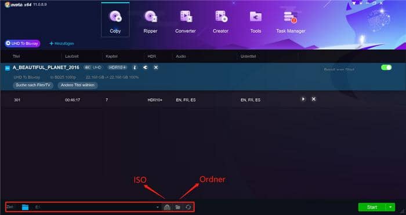
Task: Remove title 301 from the list
Action: click(x=314, y=99)
